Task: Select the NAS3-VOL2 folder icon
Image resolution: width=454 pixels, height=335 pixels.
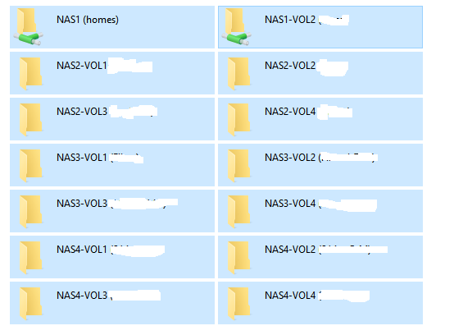Action: [x=239, y=166]
